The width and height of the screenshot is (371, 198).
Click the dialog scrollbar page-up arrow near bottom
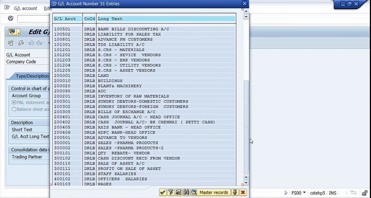point(246,177)
